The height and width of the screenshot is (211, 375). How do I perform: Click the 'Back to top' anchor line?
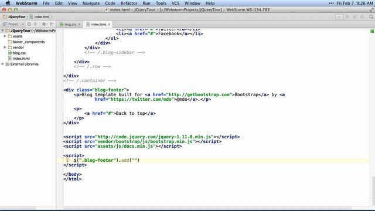[120, 113]
